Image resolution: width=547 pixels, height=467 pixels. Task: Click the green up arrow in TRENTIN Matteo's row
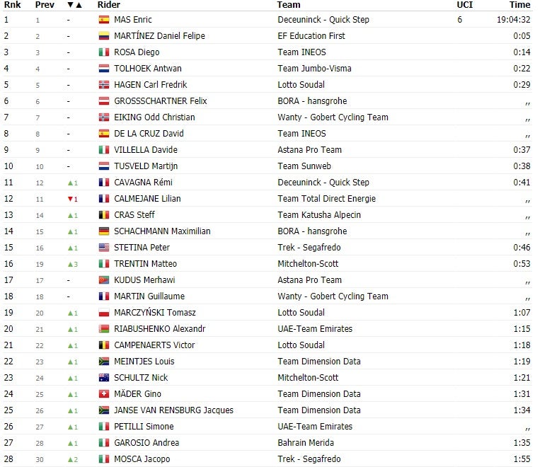(x=70, y=265)
